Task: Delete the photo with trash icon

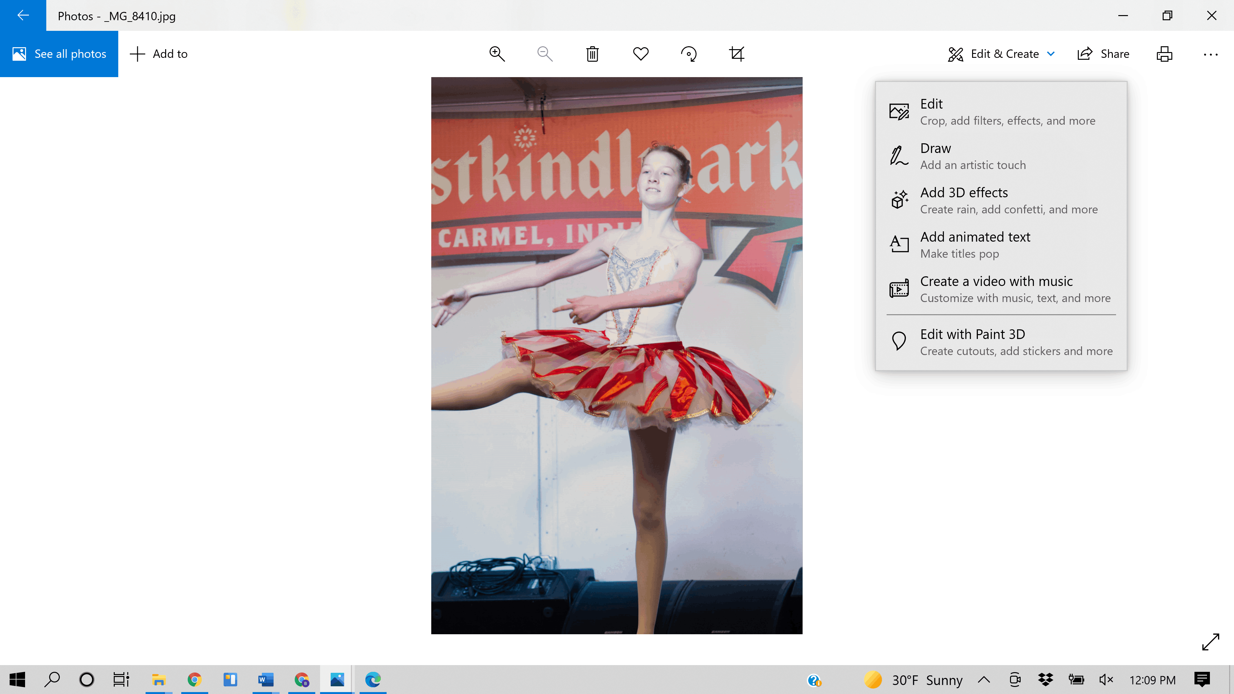Action: [593, 54]
